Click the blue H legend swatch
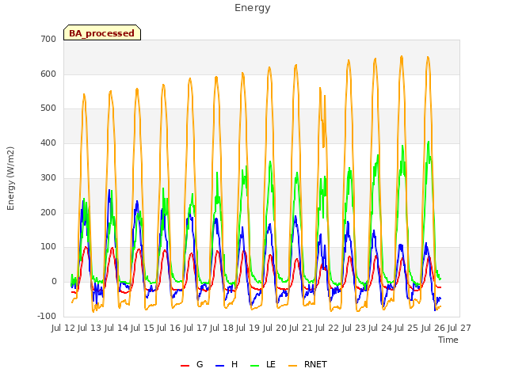507x380 pixels. point(219,366)
